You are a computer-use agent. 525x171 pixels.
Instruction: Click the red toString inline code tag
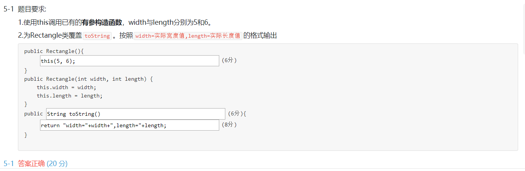97,36
